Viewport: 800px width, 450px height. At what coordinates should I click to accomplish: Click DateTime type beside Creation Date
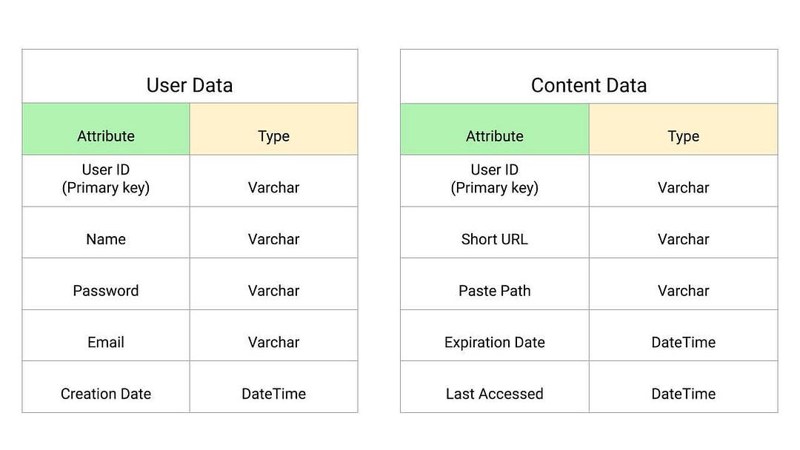tap(273, 394)
